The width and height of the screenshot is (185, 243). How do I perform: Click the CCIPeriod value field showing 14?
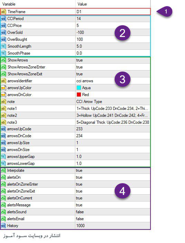point(113,19)
